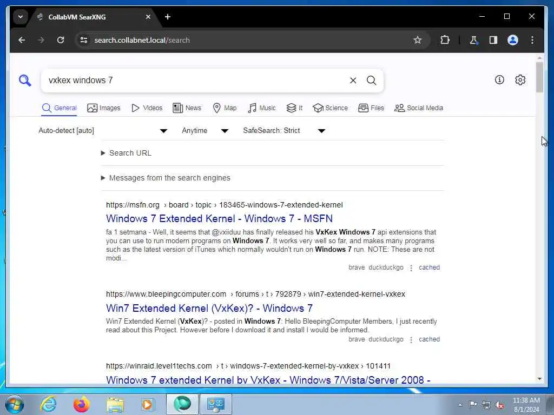Open three-dot menu on BleepingComputer result
The image size is (554, 415).
411,339
